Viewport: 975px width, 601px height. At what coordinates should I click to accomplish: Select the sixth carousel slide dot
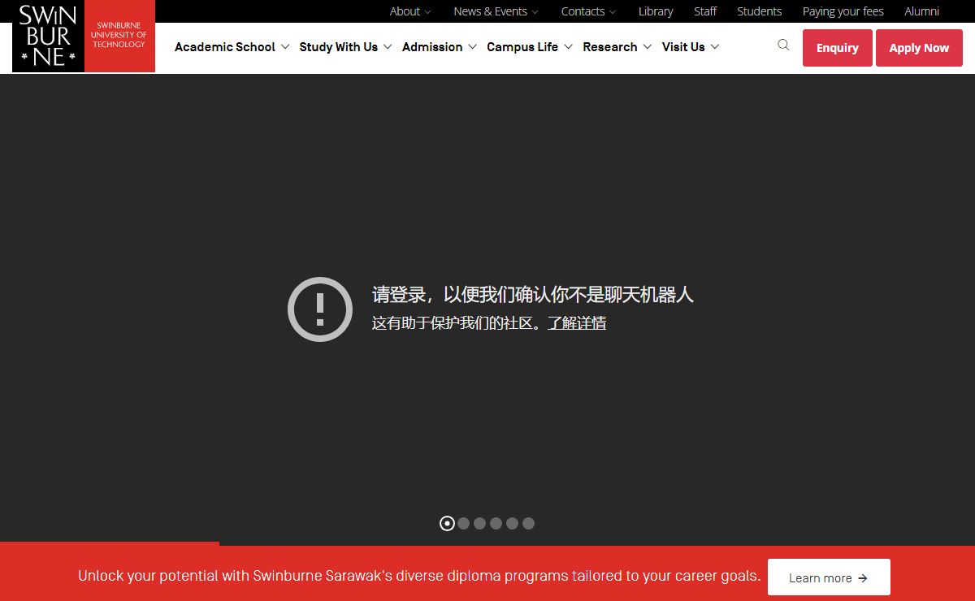(x=528, y=523)
